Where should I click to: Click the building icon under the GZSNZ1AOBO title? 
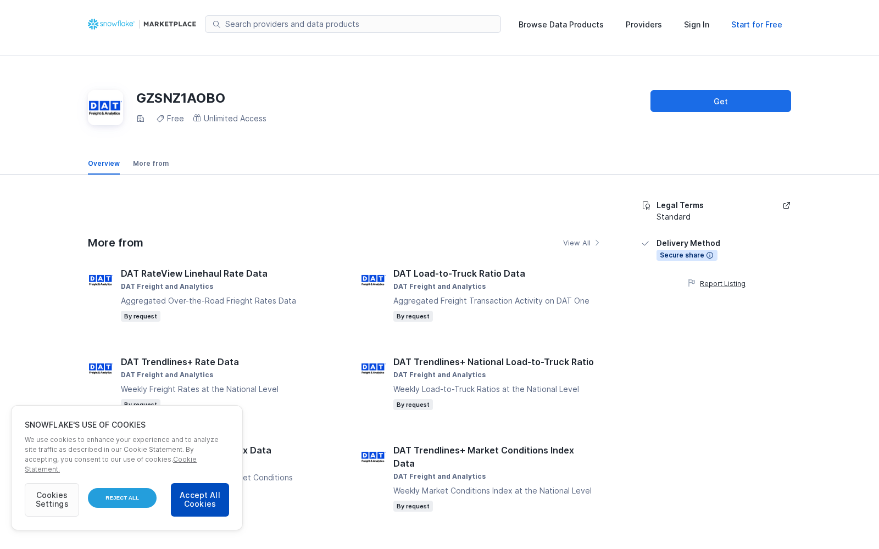point(141,119)
